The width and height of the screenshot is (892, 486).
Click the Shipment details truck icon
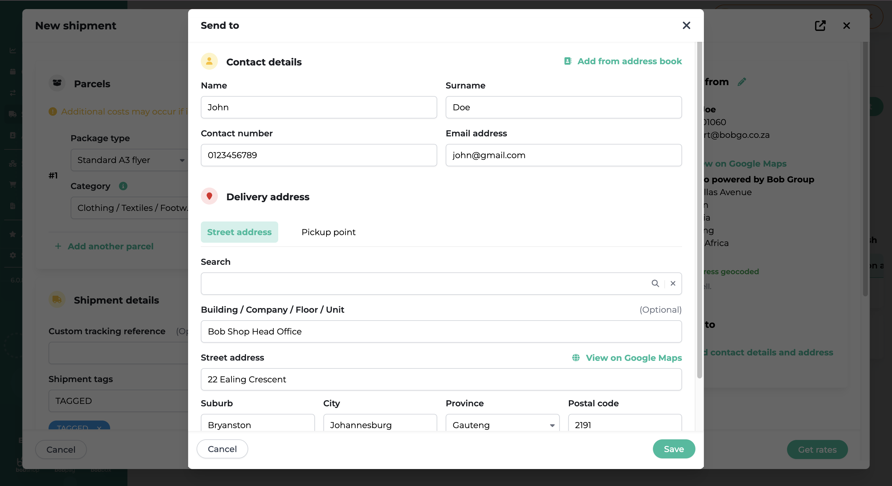coord(57,300)
